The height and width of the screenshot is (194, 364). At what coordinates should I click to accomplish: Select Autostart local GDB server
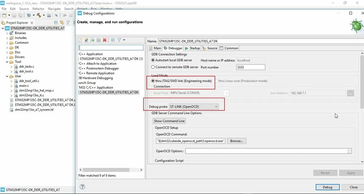click(172, 60)
